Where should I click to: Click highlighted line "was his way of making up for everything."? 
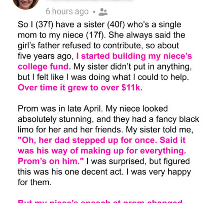coord(102,151)
